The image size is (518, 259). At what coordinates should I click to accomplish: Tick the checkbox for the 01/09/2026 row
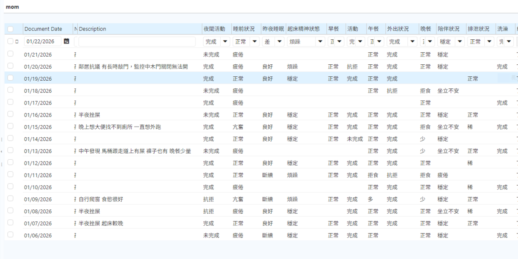pos(10,199)
